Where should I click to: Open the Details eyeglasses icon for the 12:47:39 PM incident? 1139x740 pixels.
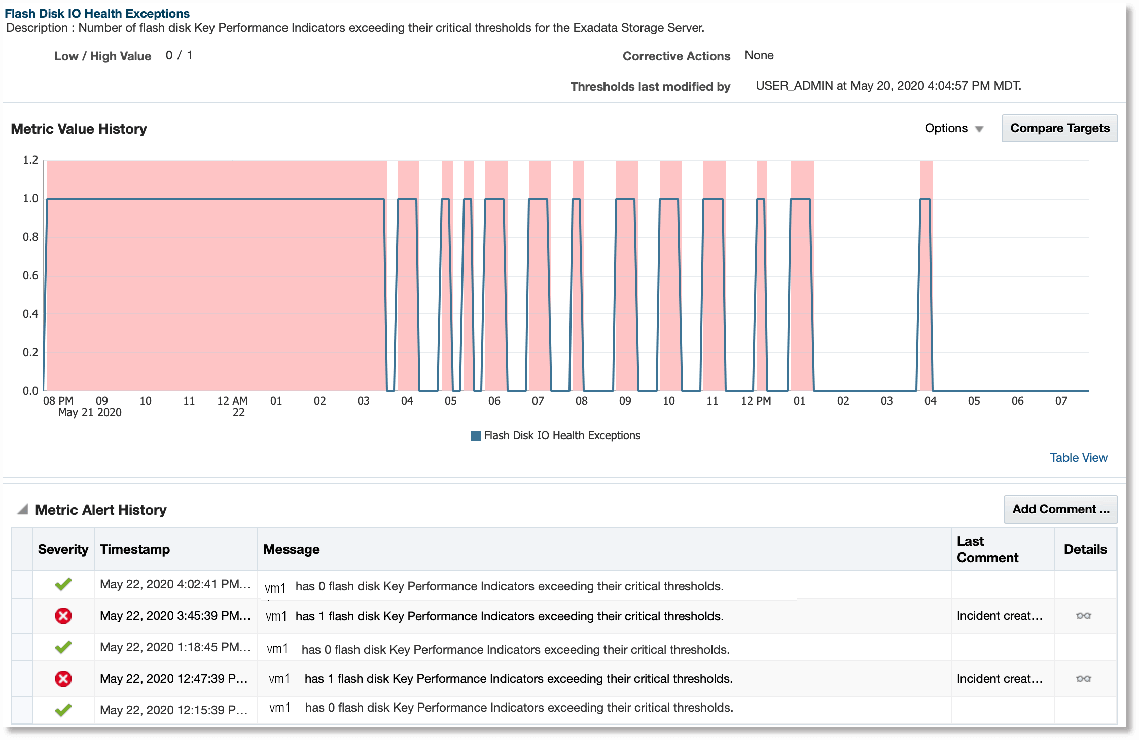1085,679
